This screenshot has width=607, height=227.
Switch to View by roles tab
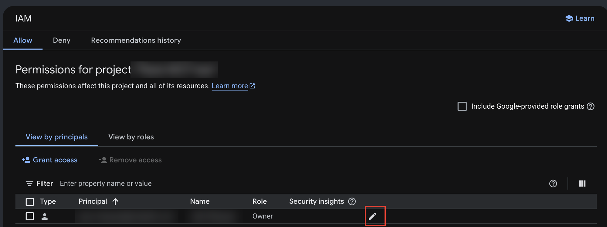[131, 137]
